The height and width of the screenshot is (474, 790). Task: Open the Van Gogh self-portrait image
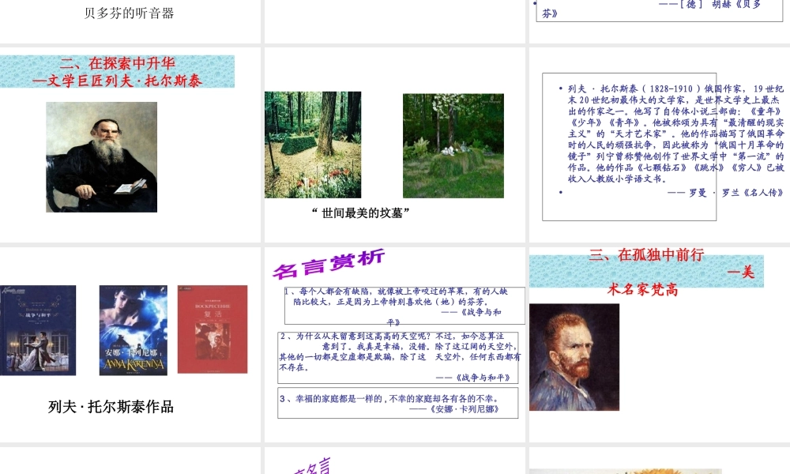click(x=574, y=356)
